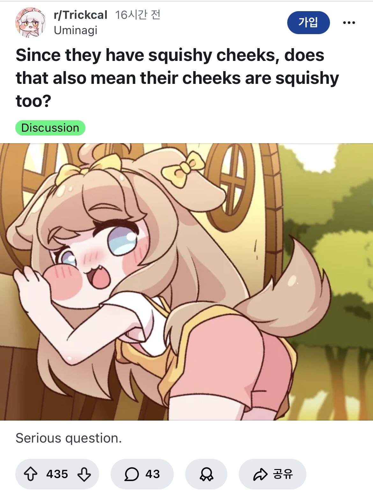View user Uminagi's profile
373x492 pixels.
point(76,30)
